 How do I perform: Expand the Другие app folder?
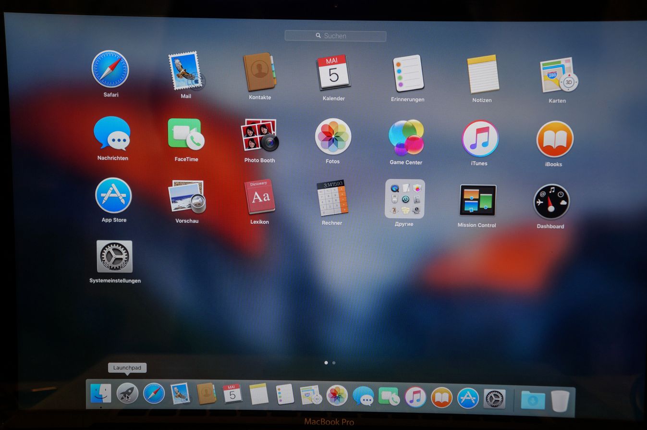click(x=405, y=199)
